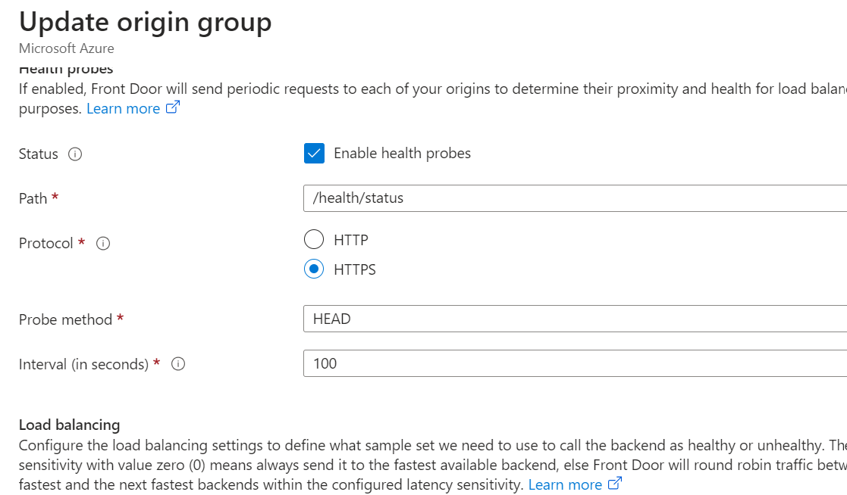The height and width of the screenshot is (495, 847).
Task: Click the Protocol info icon
Action: coord(103,244)
